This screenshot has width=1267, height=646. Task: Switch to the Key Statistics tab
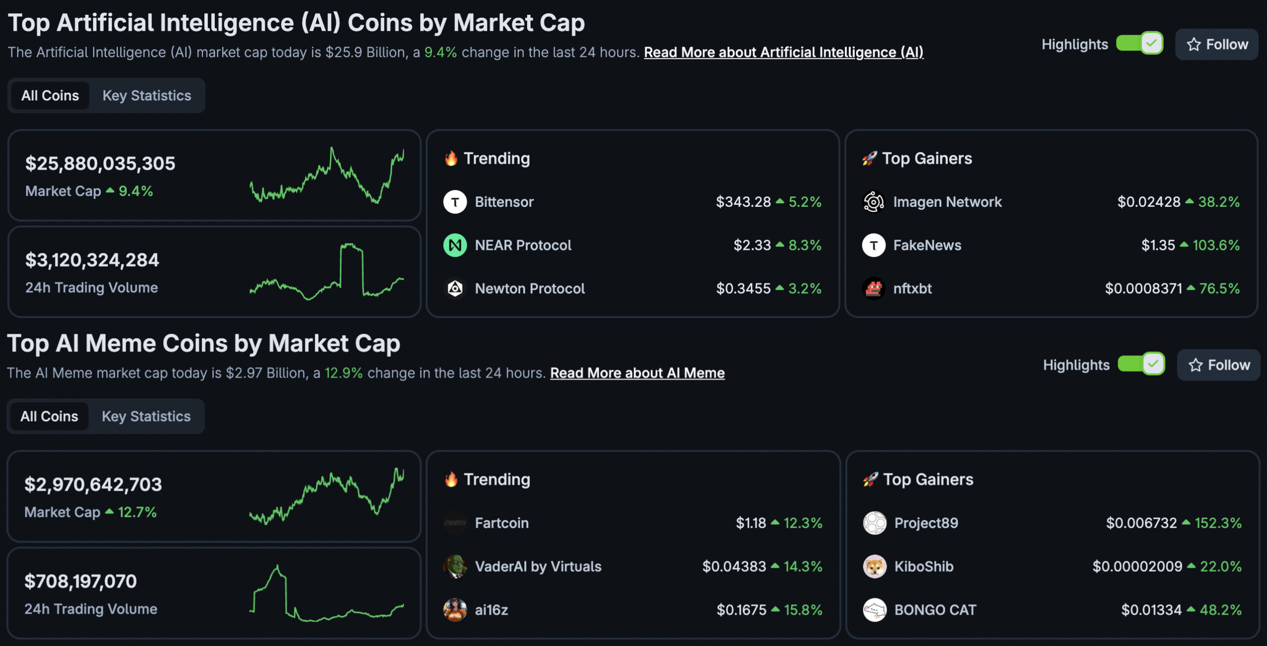[x=146, y=95]
